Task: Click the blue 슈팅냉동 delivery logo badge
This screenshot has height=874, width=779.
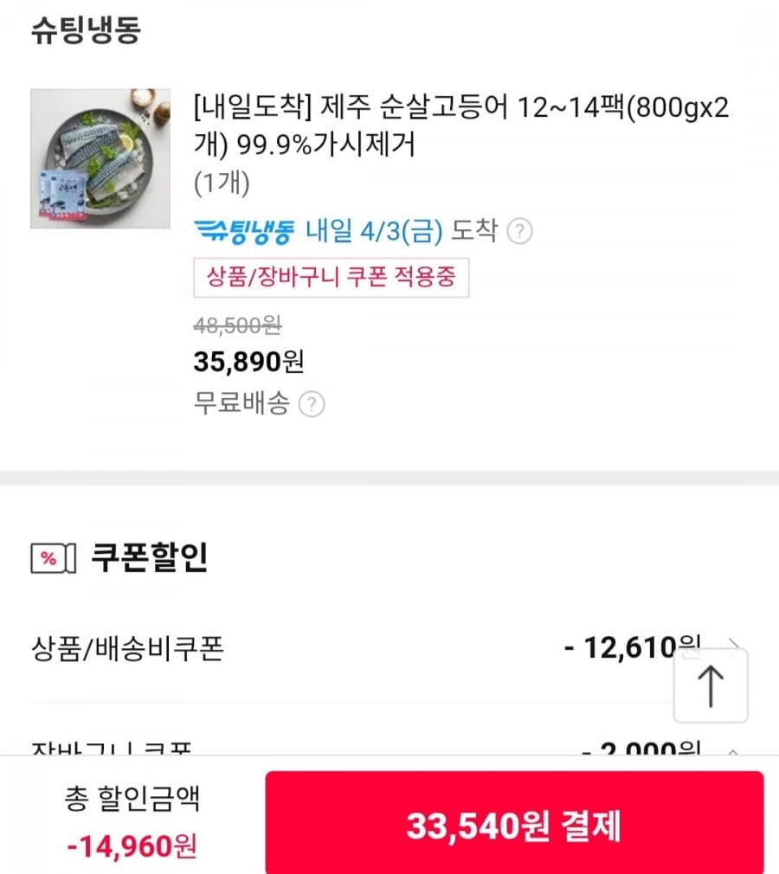Action: coord(244,231)
